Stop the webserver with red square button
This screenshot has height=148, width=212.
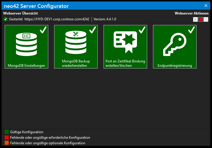[x=201, y=19]
